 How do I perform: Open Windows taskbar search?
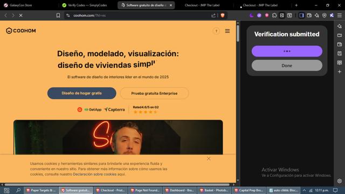coord(18,190)
